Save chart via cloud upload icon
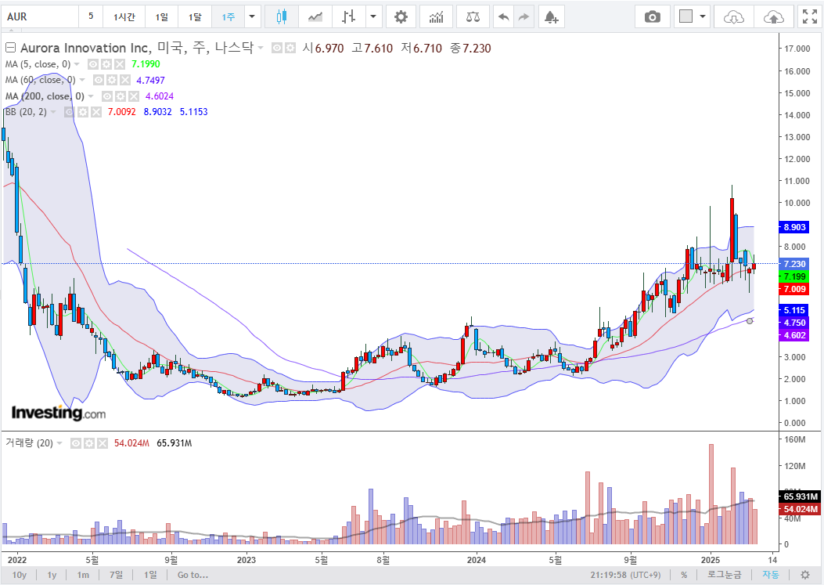824x585 pixels. pyautogui.click(x=774, y=16)
